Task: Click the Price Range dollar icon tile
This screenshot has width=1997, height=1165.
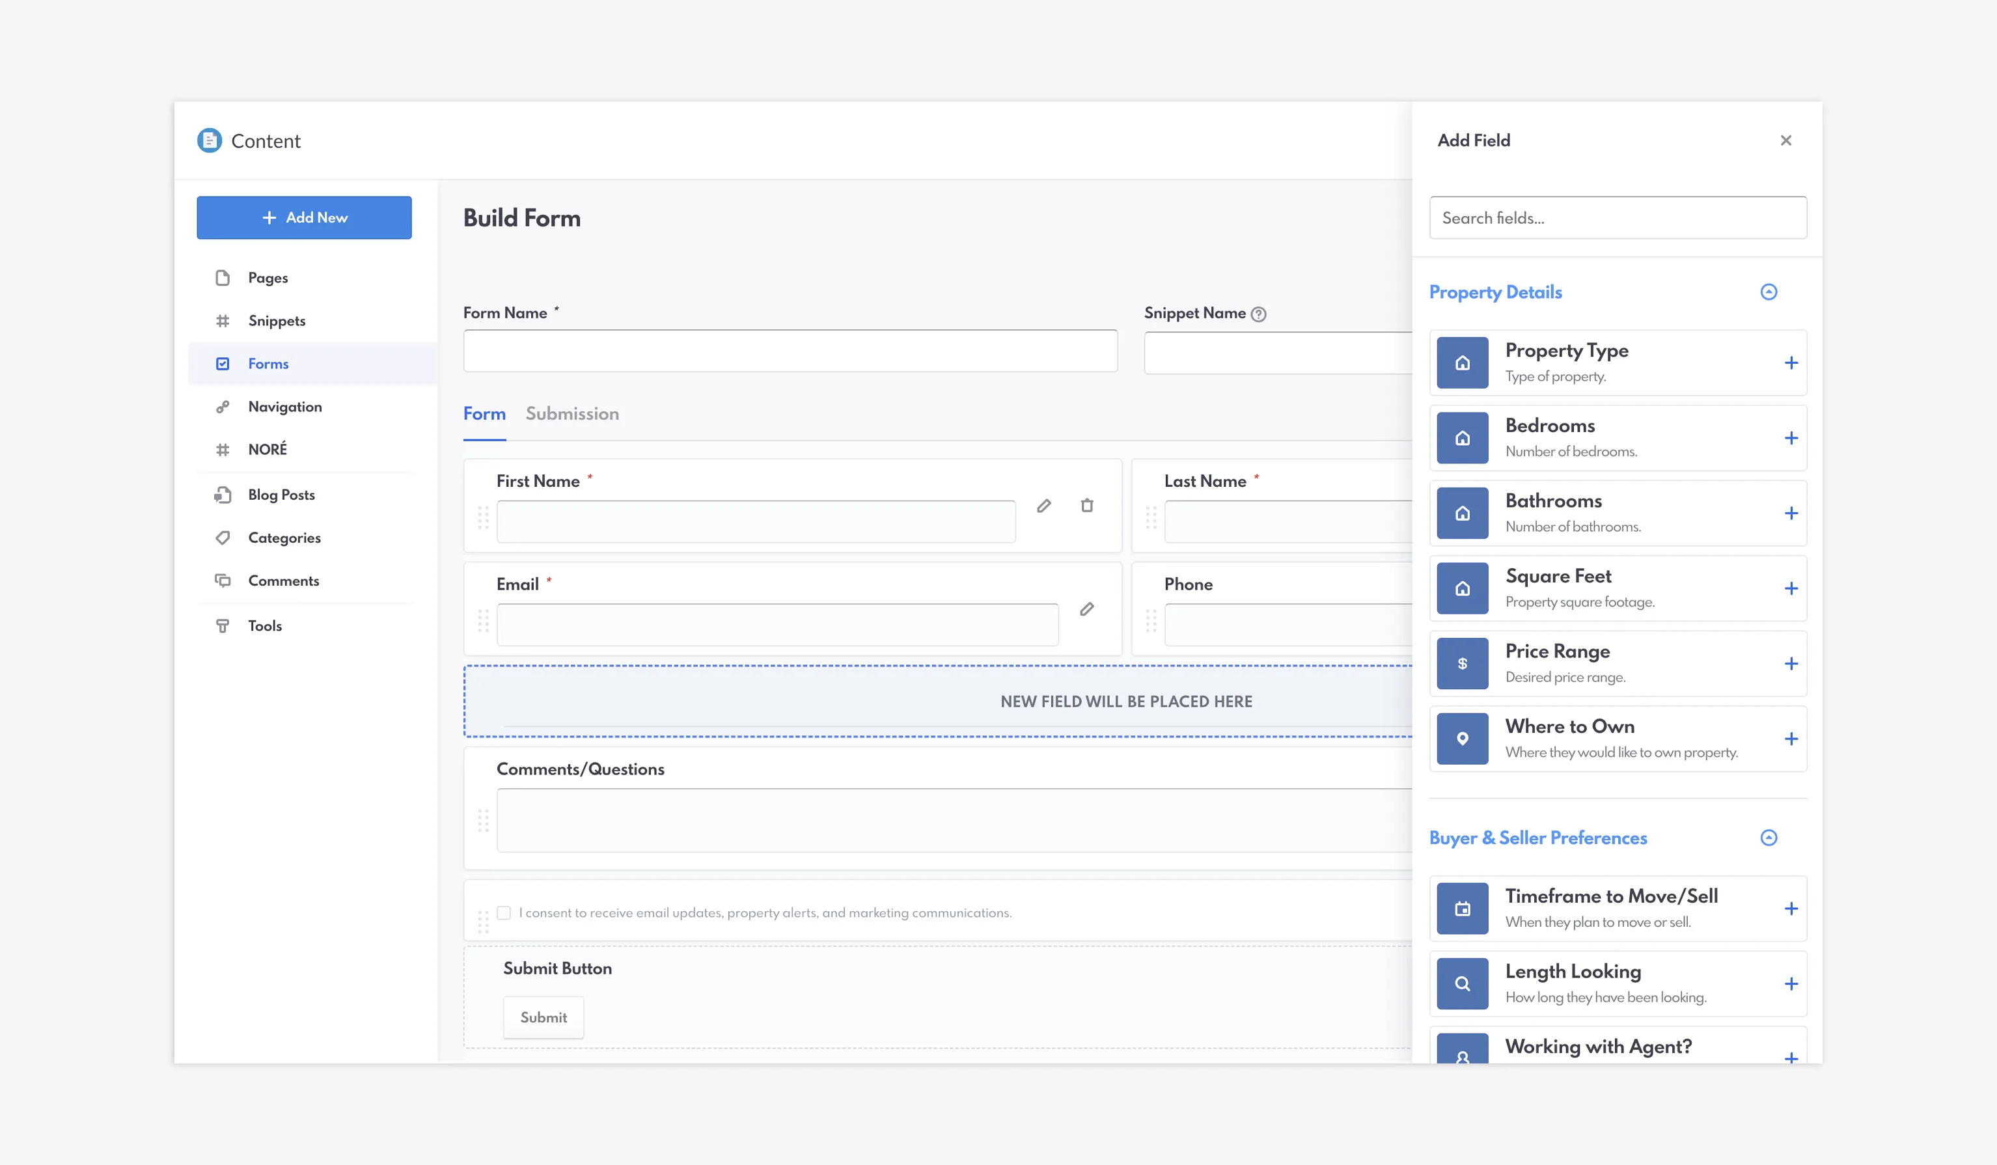Action: tap(1462, 664)
